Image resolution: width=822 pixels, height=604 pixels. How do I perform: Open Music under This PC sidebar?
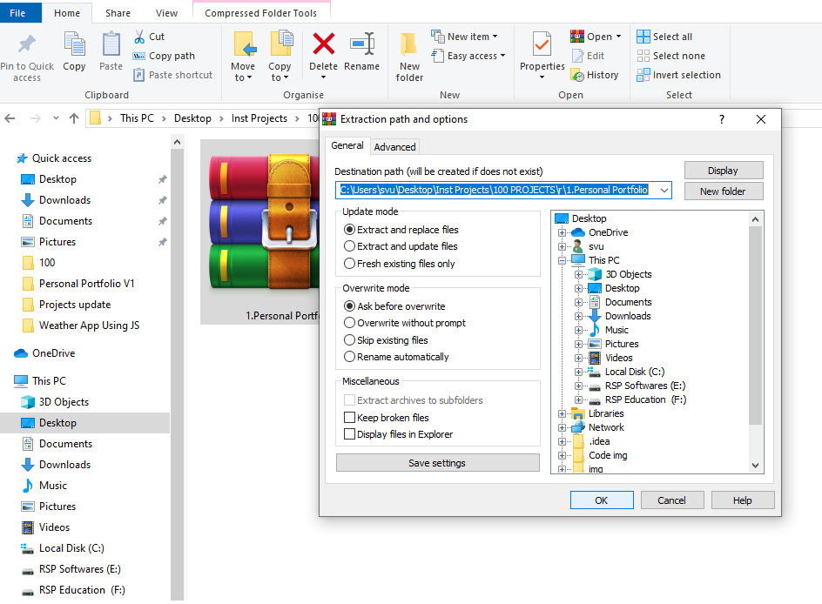53,486
